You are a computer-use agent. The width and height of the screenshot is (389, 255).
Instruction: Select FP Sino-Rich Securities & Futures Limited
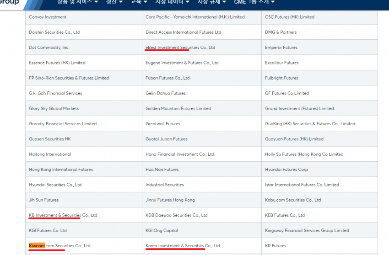tap(69, 78)
